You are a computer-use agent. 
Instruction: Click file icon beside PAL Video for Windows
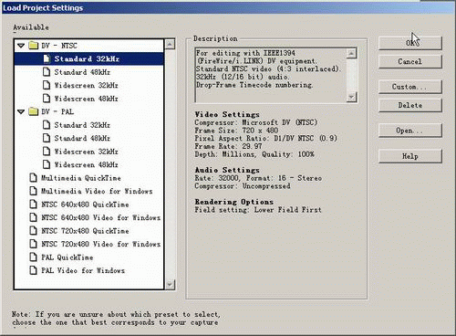33,270
